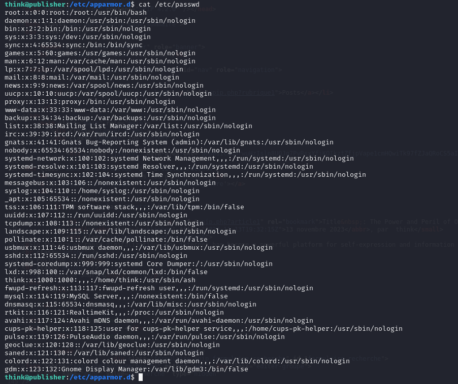This screenshot has height=384, width=458.
Task: Click the sshd account entry line
Action: (x=96, y=256)
